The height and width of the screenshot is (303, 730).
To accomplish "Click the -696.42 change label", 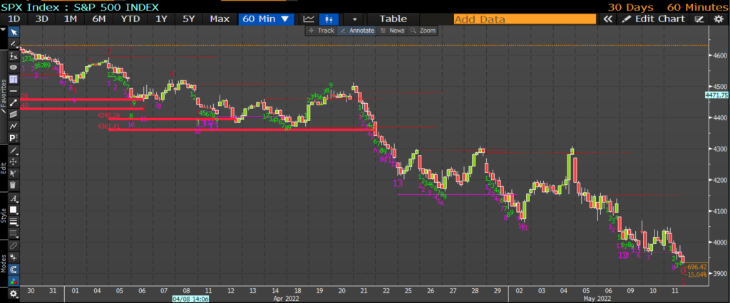I will pos(696,267).
